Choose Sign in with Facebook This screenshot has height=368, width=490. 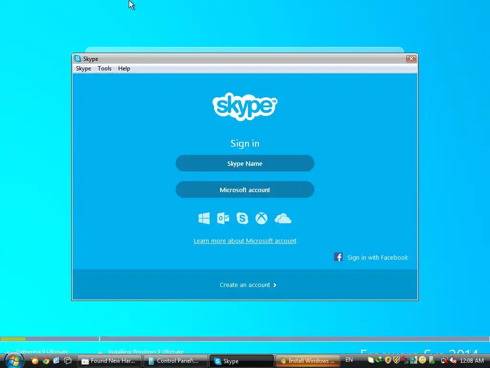click(x=378, y=257)
